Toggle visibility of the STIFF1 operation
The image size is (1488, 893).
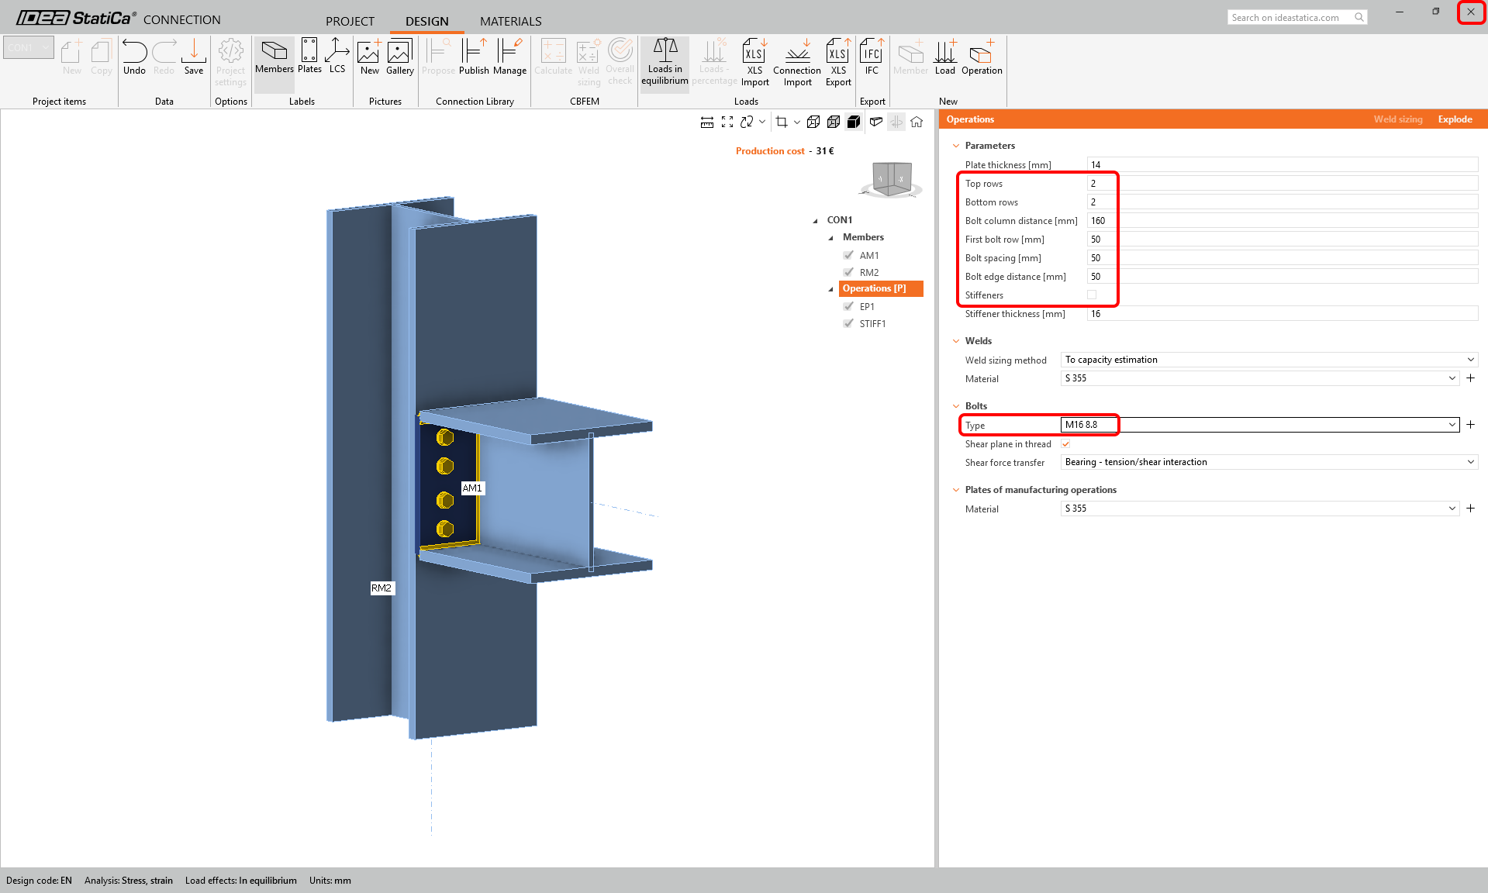(x=848, y=324)
